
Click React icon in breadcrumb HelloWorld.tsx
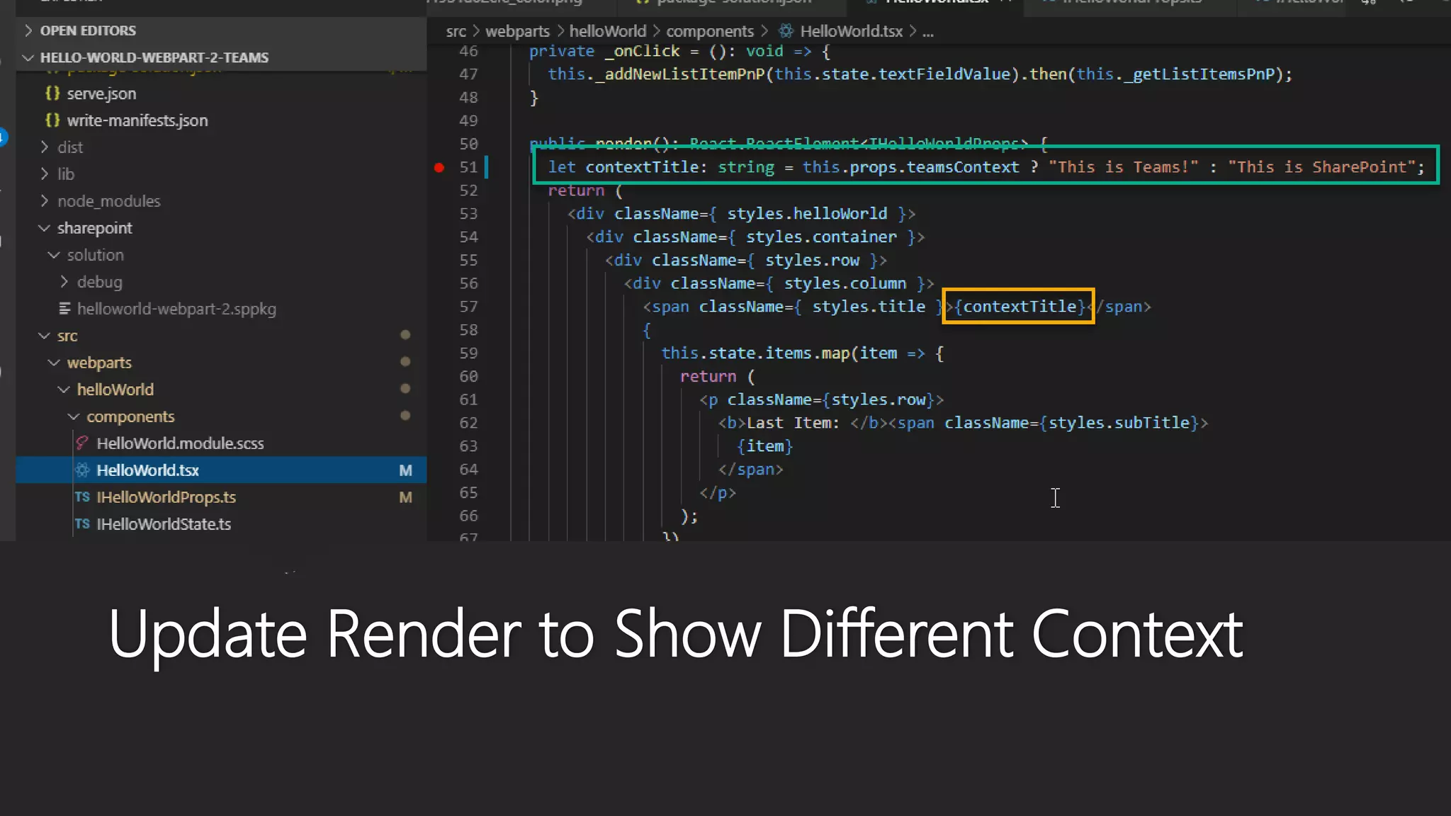point(786,31)
